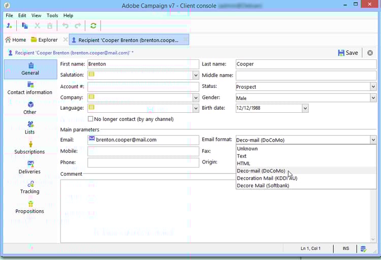The image size is (381, 260).
Task: Click inside the Comment text area
Action: [215, 211]
